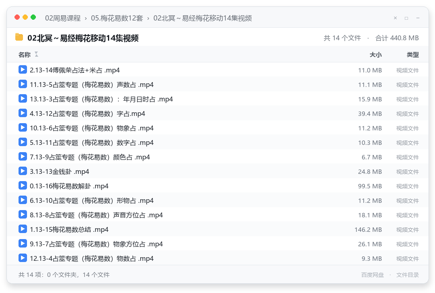Click video icon for 9.13-7 物象方位占
Viewport: 435px width, 293px height.
tap(23, 243)
